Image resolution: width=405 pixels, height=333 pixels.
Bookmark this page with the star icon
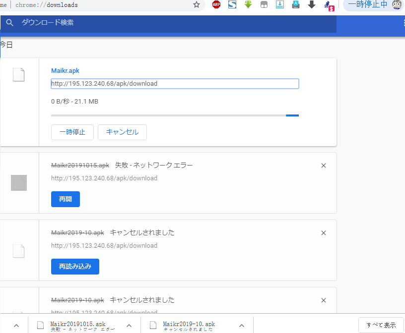click(197, 4)
